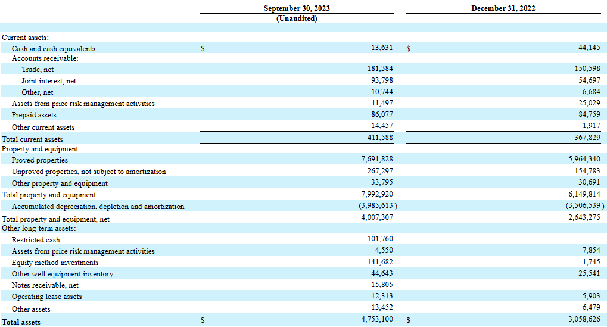
Task: Click the value 93,798
Action: [382, 80]
